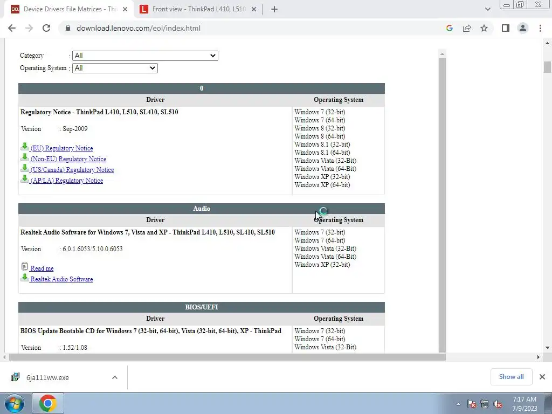
Task: Open the downloaded 6ja111ww.exe file
Action: coord(47,377)
